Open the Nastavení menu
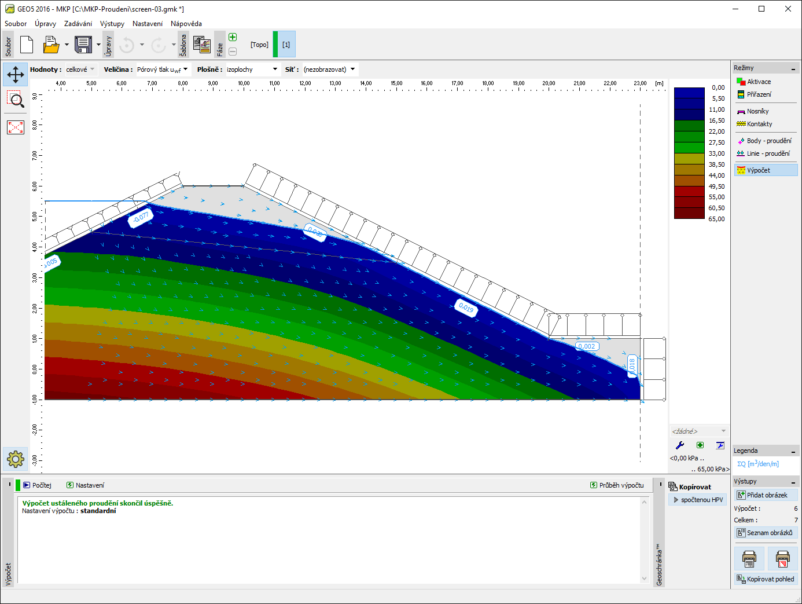This screenshot has width=802, height=604. click(148, 24)
